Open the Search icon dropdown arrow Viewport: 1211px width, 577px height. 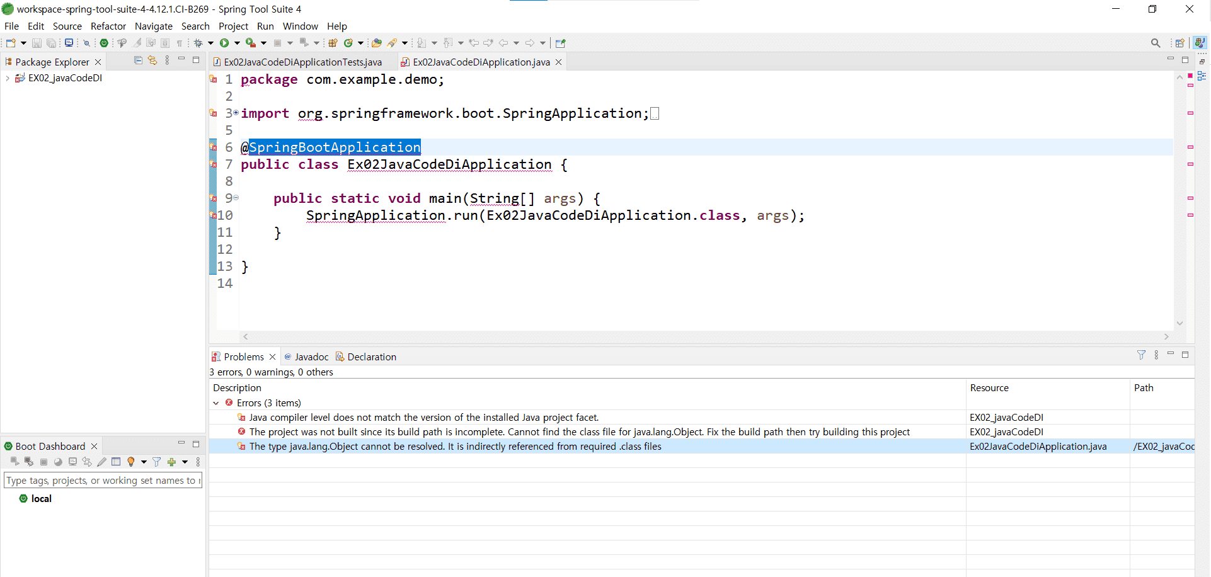405,43
